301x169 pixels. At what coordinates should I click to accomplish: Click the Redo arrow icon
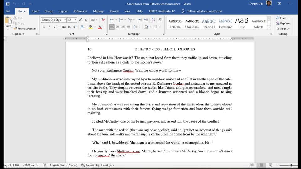click(24, 4)
